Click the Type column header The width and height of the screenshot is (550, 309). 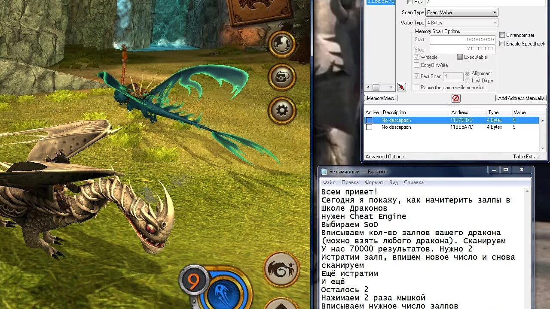click(x=498, y=112)
